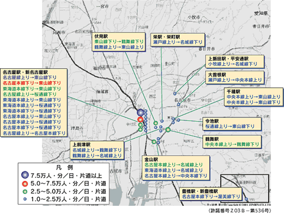Click red text 名古屋本線下り→東山線下り
The height and width of the screenshot is (223, 284).
[x=32, y=83]
